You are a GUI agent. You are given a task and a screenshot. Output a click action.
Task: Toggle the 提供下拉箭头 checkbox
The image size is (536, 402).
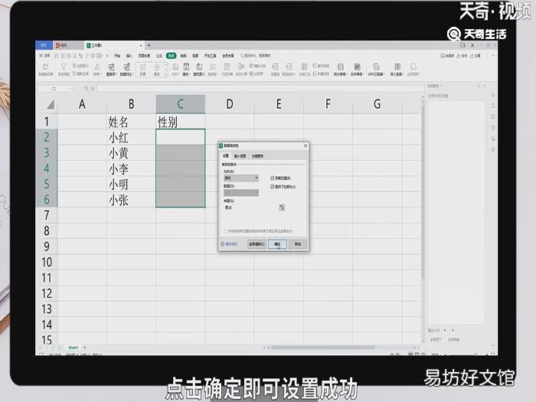tap(273, 187)
